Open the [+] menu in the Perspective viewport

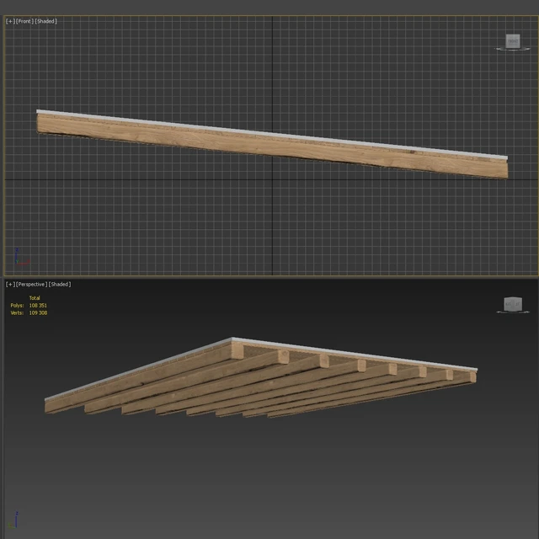tap(10, 285)
